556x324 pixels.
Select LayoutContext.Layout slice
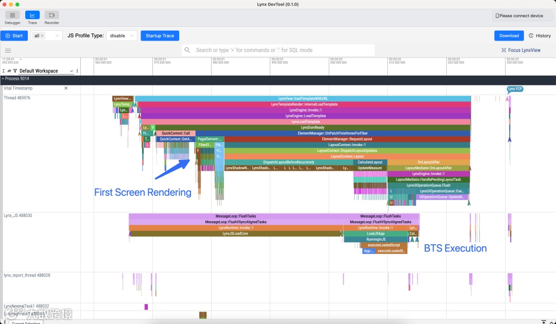[x=347, y=156]
